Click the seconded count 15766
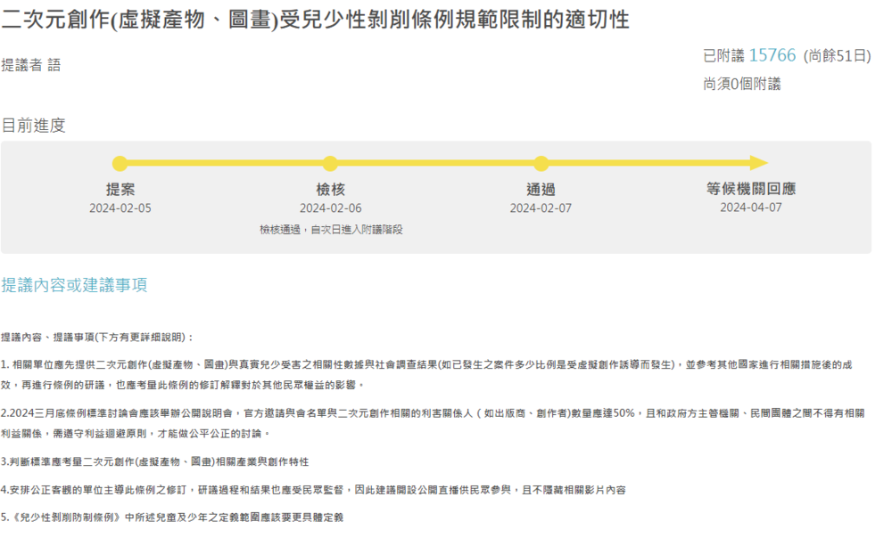The image size is (892, 538). [772, 55]
